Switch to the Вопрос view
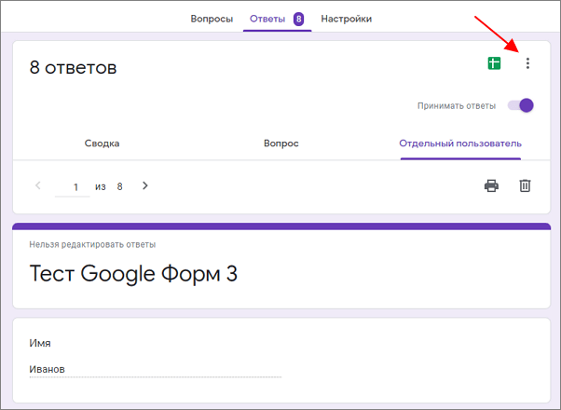This screenshot has width=561, height=410. coord(281,143)
